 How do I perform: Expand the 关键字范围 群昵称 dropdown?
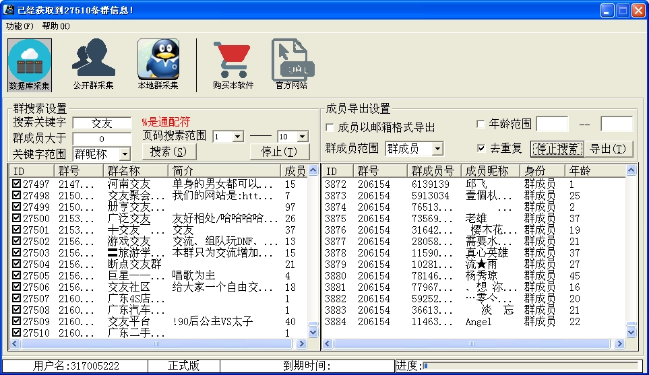[x=125, y=154]
